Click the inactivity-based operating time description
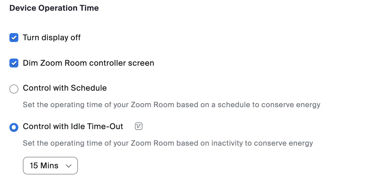 (168, 143)
